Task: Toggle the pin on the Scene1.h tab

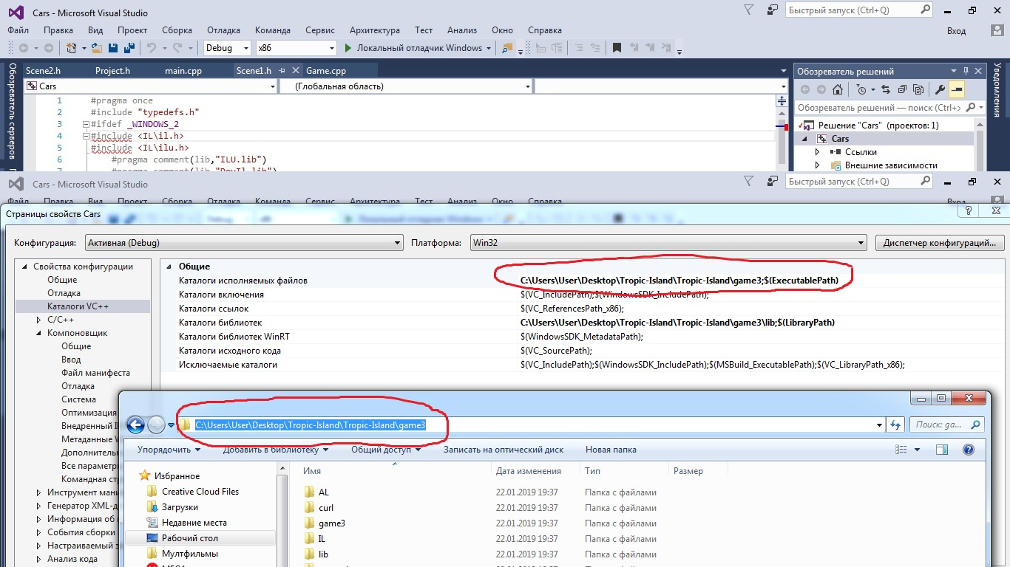Action: click(282, 71)
